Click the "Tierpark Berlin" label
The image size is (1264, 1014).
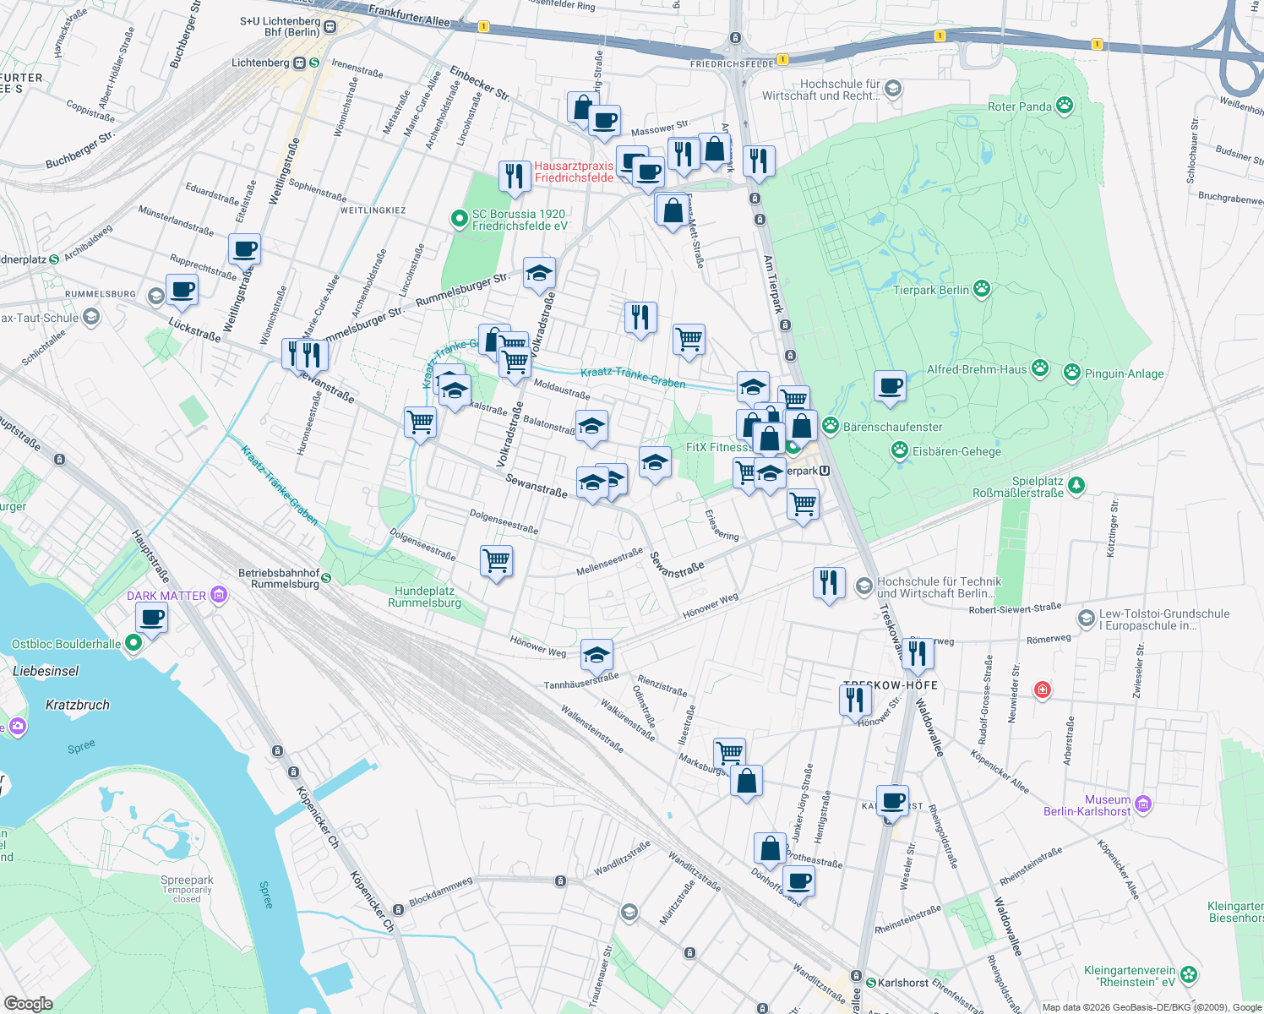pos(931,290)
